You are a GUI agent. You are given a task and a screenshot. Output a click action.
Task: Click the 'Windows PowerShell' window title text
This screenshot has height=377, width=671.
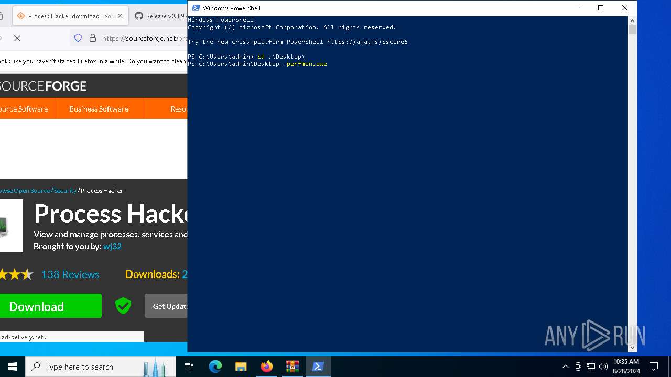[x=231, y=8]
